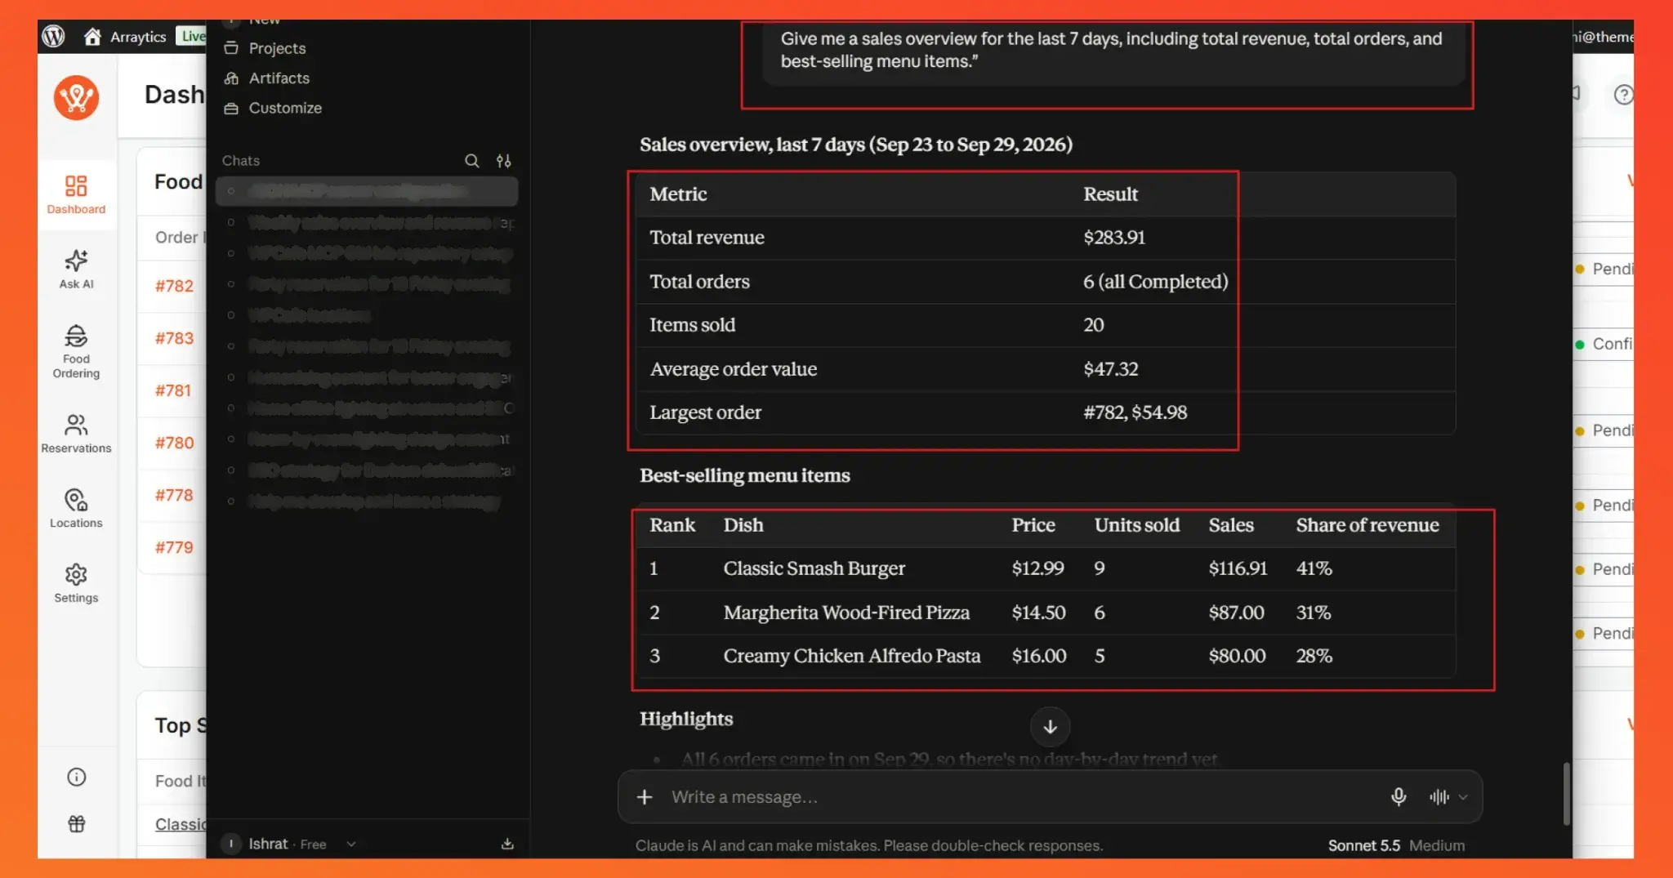Click the Write a message input

pos(1021,796)
